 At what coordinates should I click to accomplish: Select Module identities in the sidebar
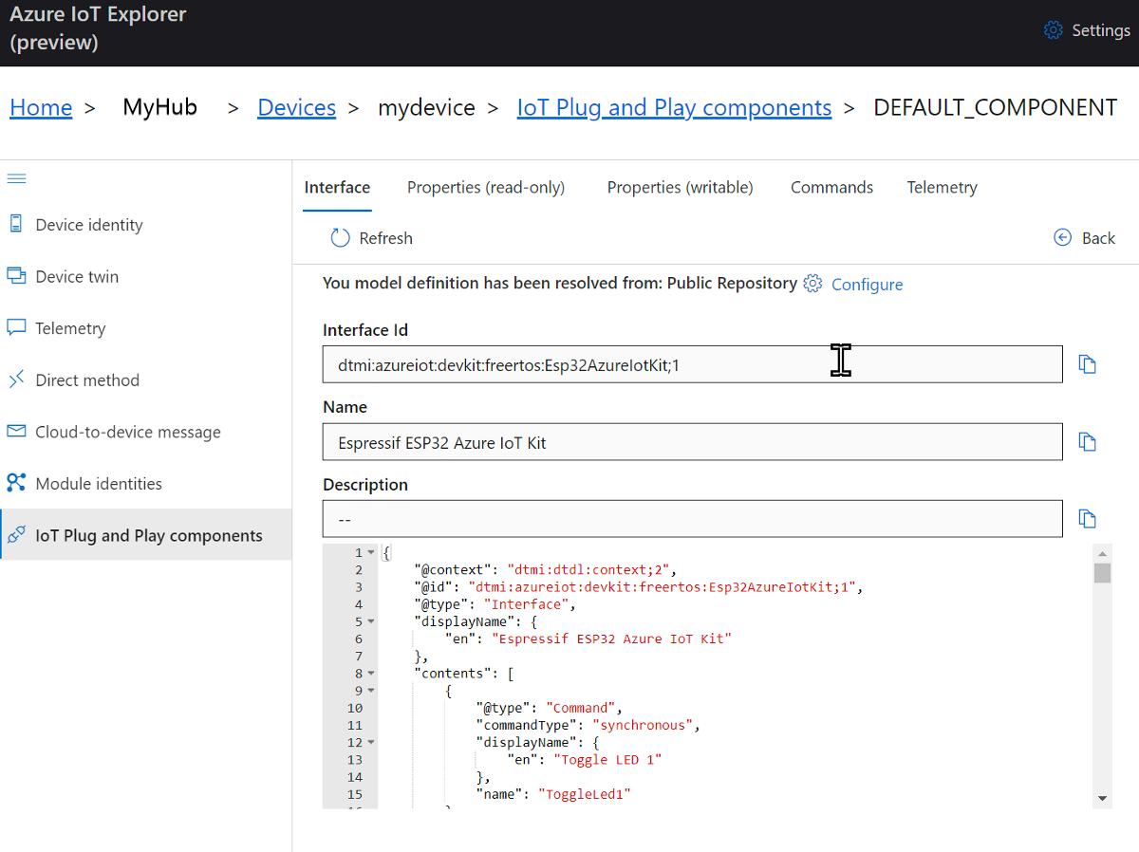(x=101, y=483)
